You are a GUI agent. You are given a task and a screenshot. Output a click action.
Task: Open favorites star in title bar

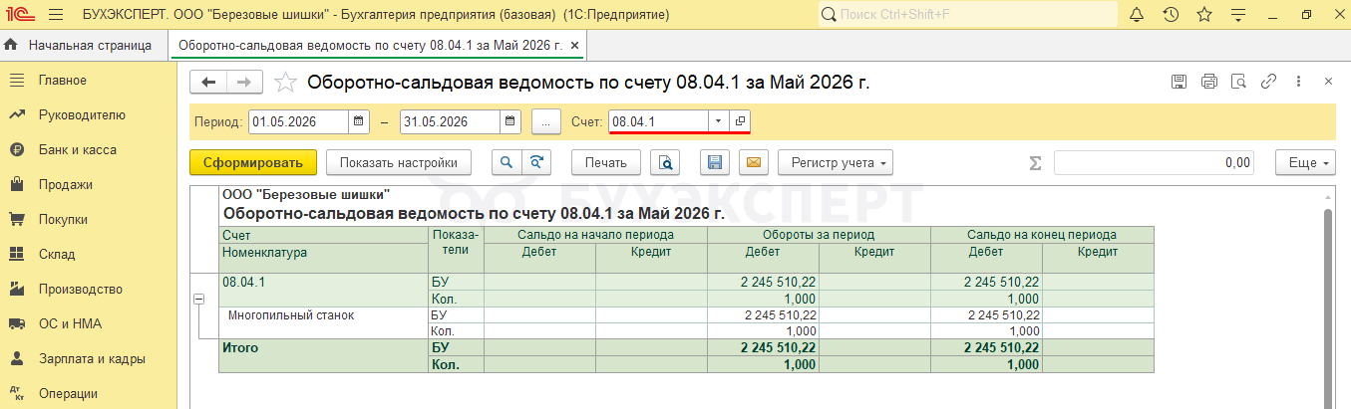pos(1203,15)
